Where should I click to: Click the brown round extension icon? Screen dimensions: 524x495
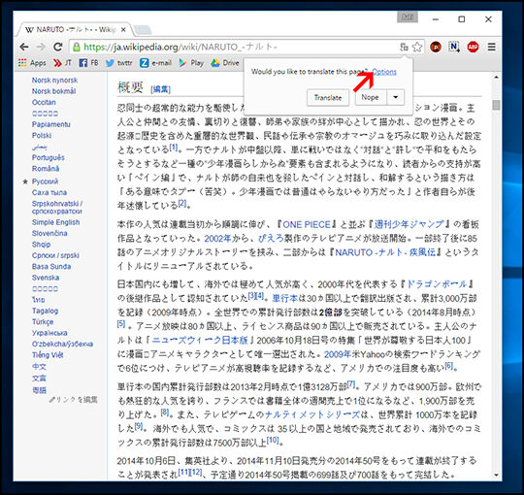pyautogui.click(x=436, y=47)
